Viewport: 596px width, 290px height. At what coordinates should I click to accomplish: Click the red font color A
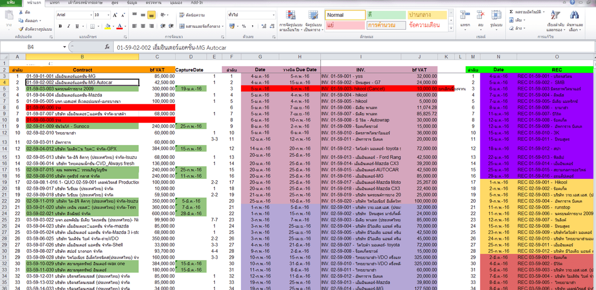click(119, 26)
